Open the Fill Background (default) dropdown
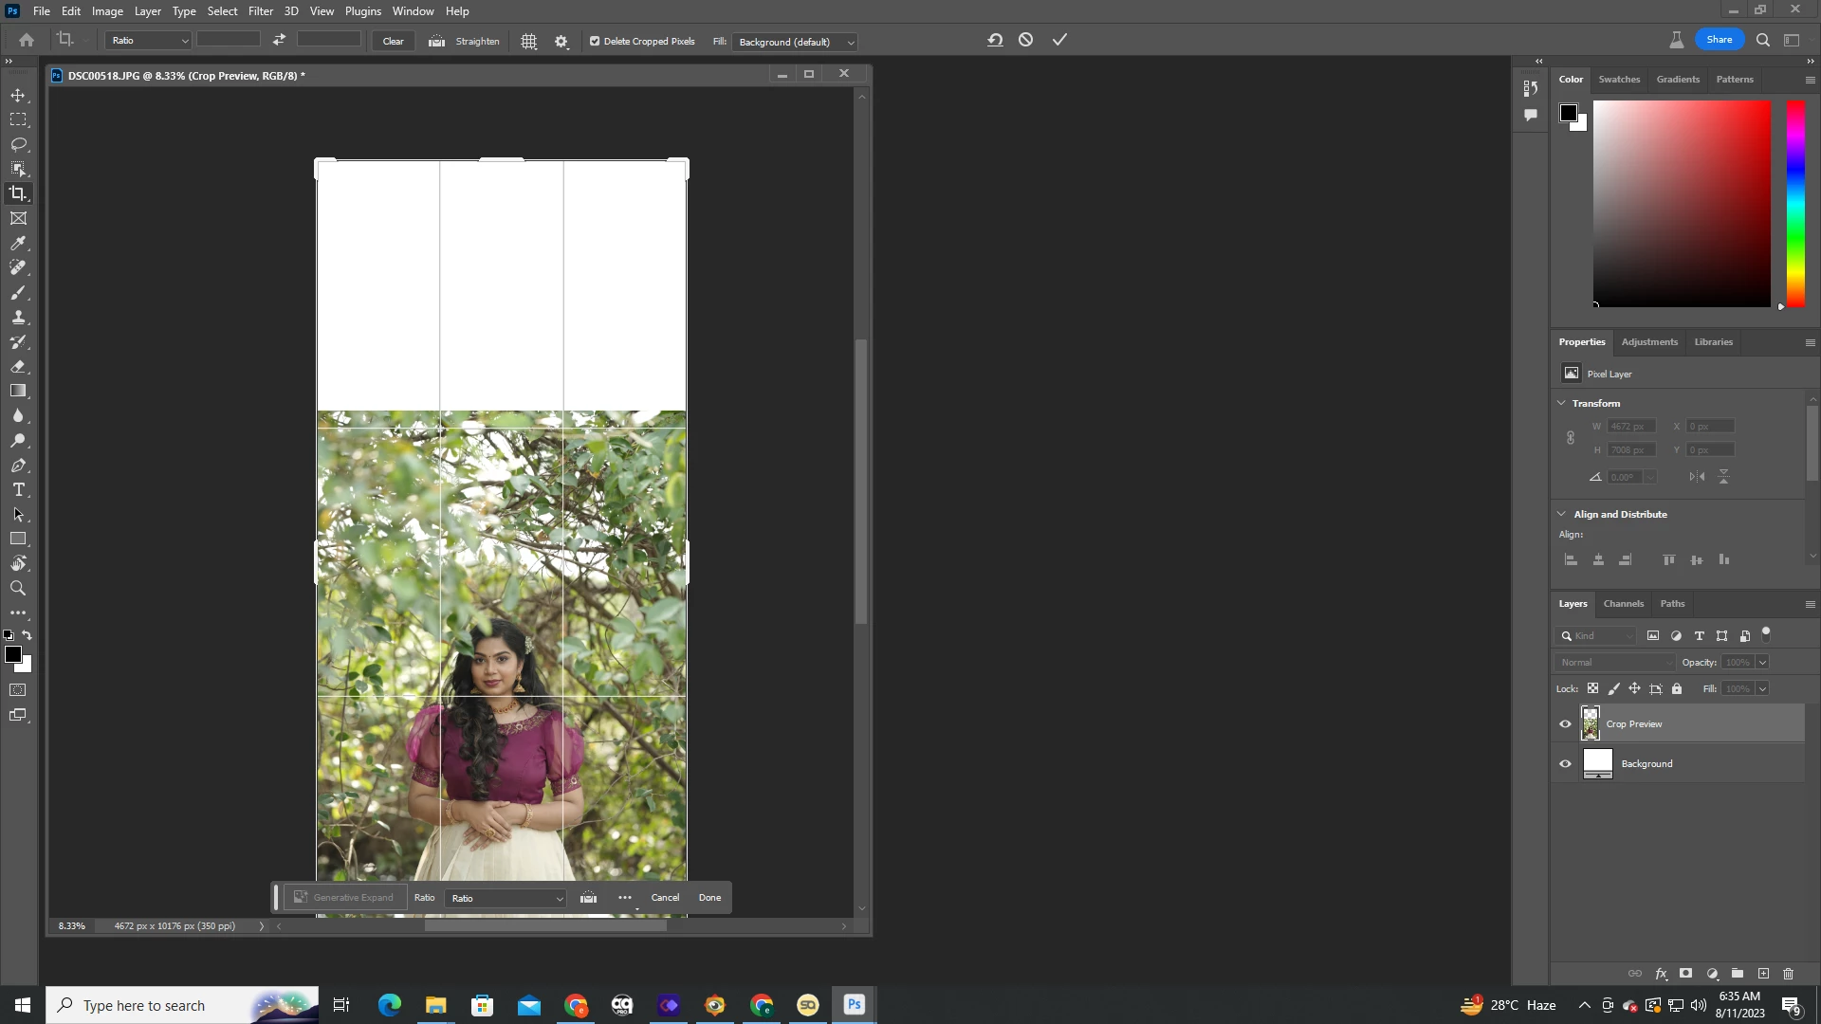 795,42
